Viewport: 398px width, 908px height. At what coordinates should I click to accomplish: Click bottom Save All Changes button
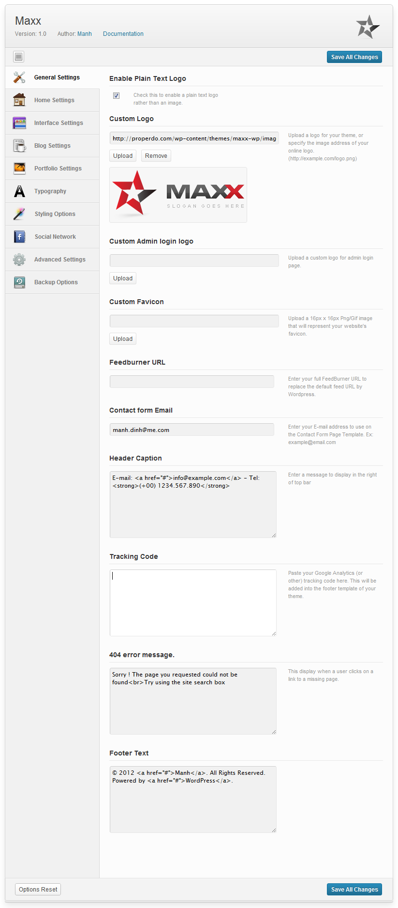[354, 890]
